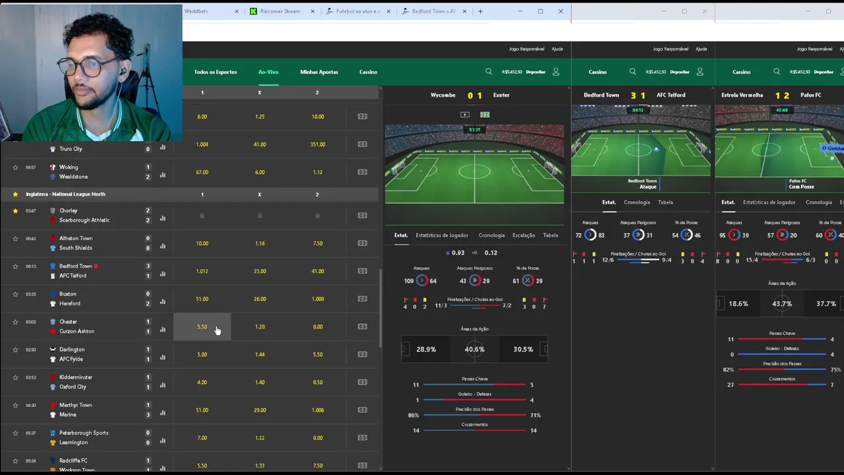
Task: Favorite the Woking vs Wealdstone match star
Action: click(x=15, y=168)
